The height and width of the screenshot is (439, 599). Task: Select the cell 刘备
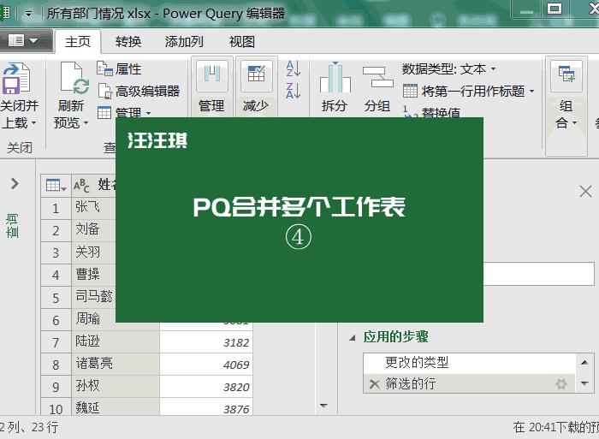pos(93,230)
